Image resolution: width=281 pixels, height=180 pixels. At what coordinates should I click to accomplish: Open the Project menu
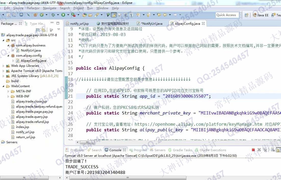coord(79,8)
